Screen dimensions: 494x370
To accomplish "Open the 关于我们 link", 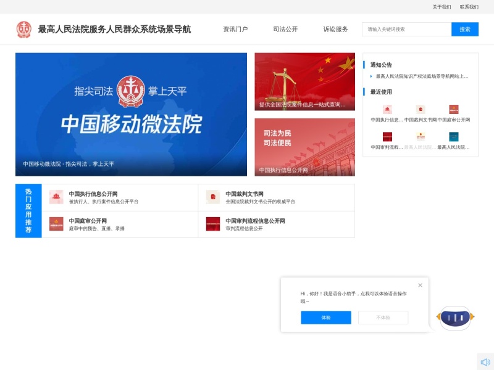I will (x=442, y=7).
